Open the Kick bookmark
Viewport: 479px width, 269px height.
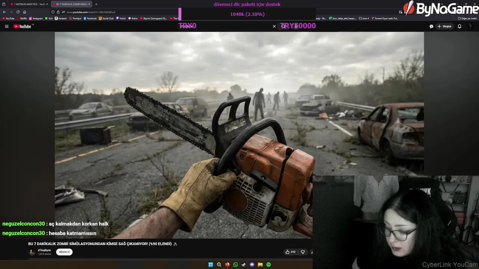[49, 18]
